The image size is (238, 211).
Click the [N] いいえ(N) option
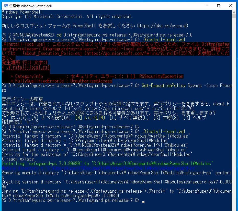pyautogui.click(x=90, y=118)
